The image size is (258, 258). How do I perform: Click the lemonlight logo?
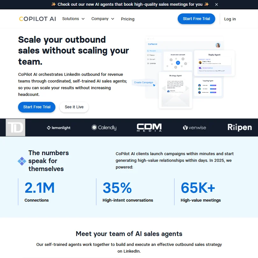pyautogui.click(x=59, y=128)
